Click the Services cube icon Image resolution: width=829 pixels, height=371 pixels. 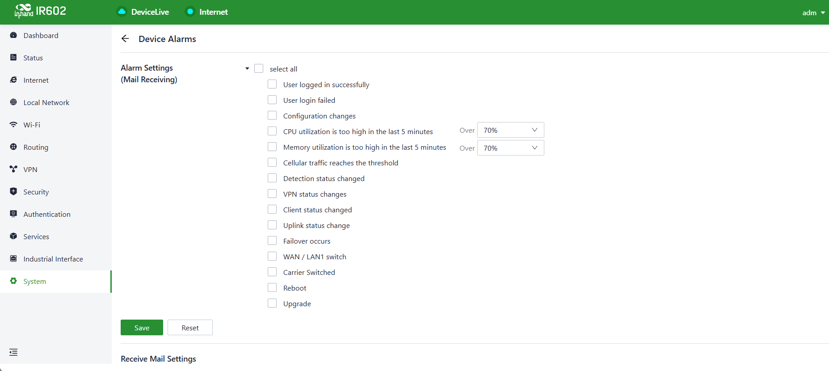13,236
